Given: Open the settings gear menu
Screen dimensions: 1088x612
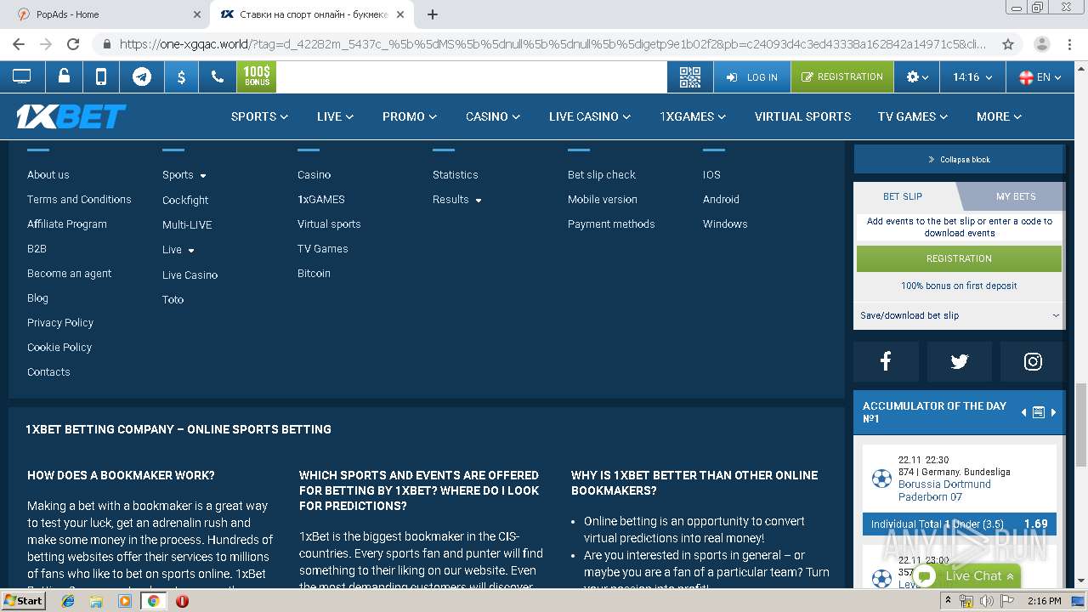Looking at the screenshot, I should (x=916, y=76).
